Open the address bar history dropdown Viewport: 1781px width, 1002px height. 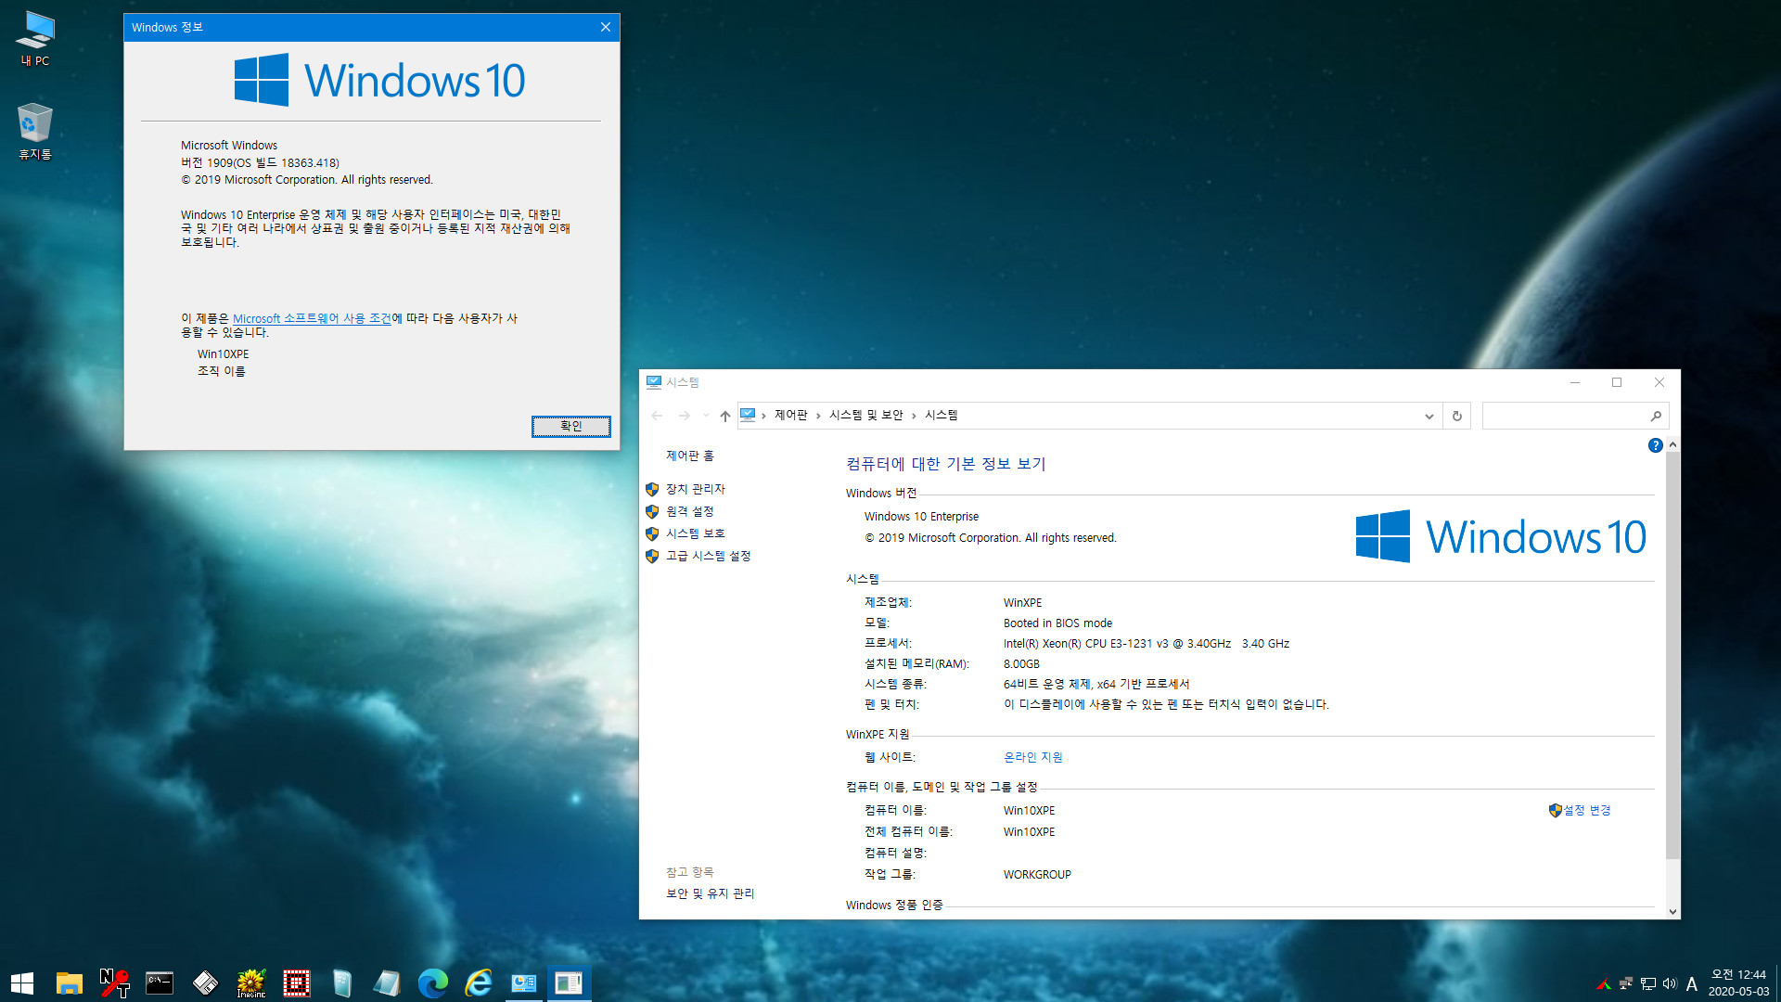click(1429, 416)
